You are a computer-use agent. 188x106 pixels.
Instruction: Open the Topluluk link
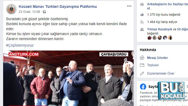pos(153,65)
